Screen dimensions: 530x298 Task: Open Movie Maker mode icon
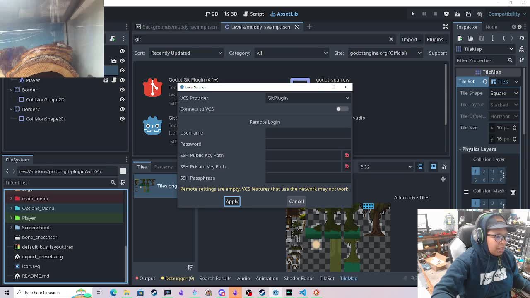479,14
